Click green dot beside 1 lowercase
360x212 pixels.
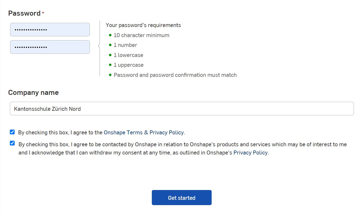(x=110, y=55)
